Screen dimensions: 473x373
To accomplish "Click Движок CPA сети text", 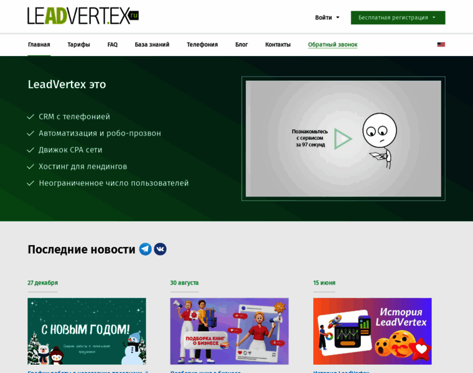I will (70, 150).
